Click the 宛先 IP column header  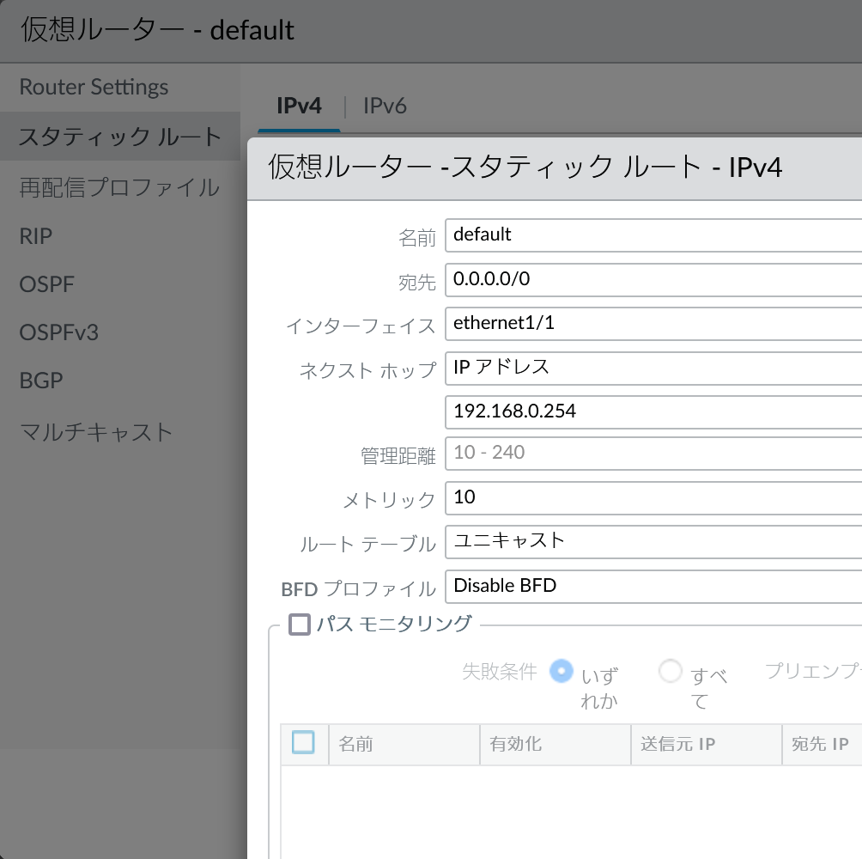823,745
